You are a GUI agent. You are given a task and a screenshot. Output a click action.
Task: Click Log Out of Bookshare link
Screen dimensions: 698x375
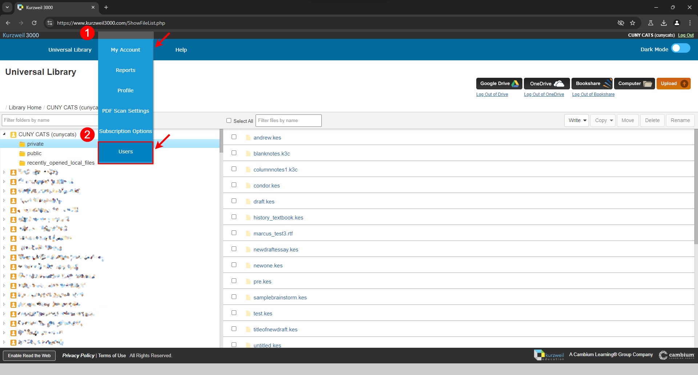[593, 94]
